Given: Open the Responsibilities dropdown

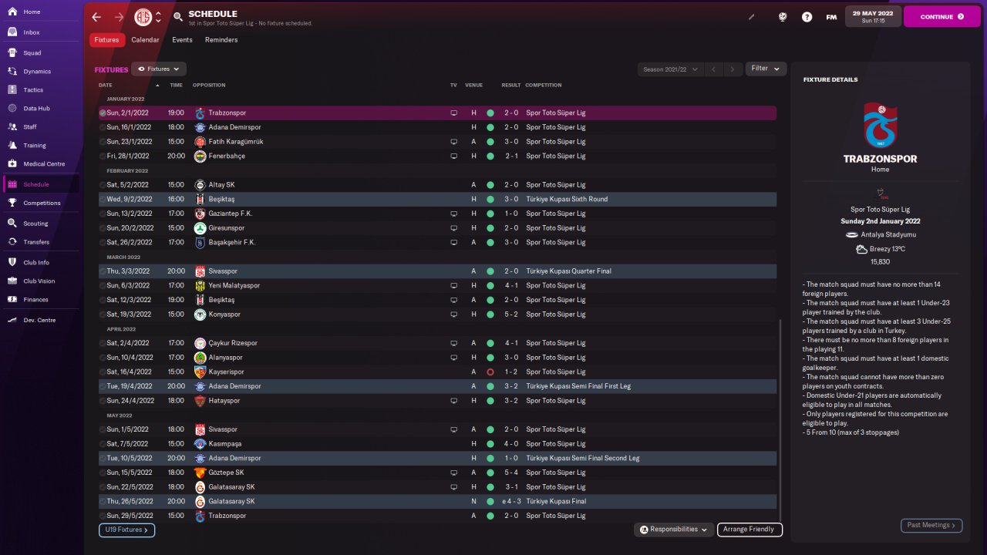Looking at the screenshot, I should [x=674, y=530].
